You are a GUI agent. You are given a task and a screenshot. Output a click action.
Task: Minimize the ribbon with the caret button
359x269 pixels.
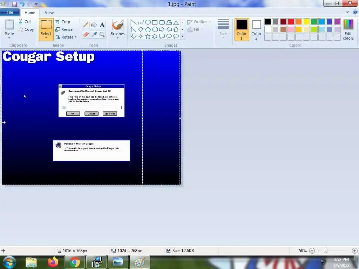[347, 12]
